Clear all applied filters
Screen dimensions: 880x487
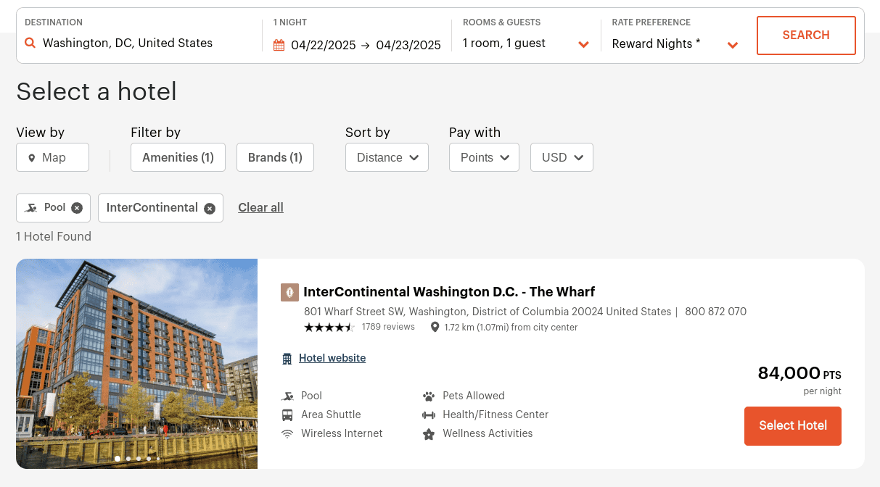point(260,208)
